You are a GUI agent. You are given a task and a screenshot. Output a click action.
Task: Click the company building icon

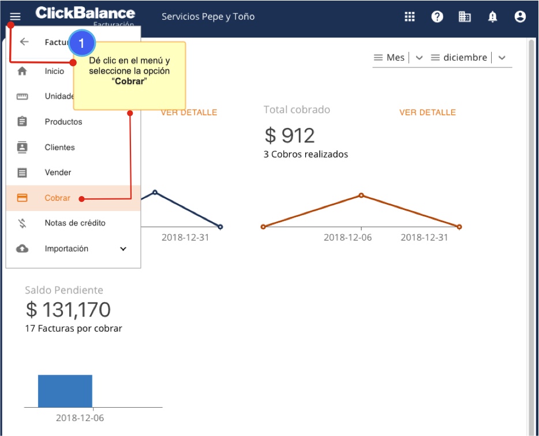465,17
